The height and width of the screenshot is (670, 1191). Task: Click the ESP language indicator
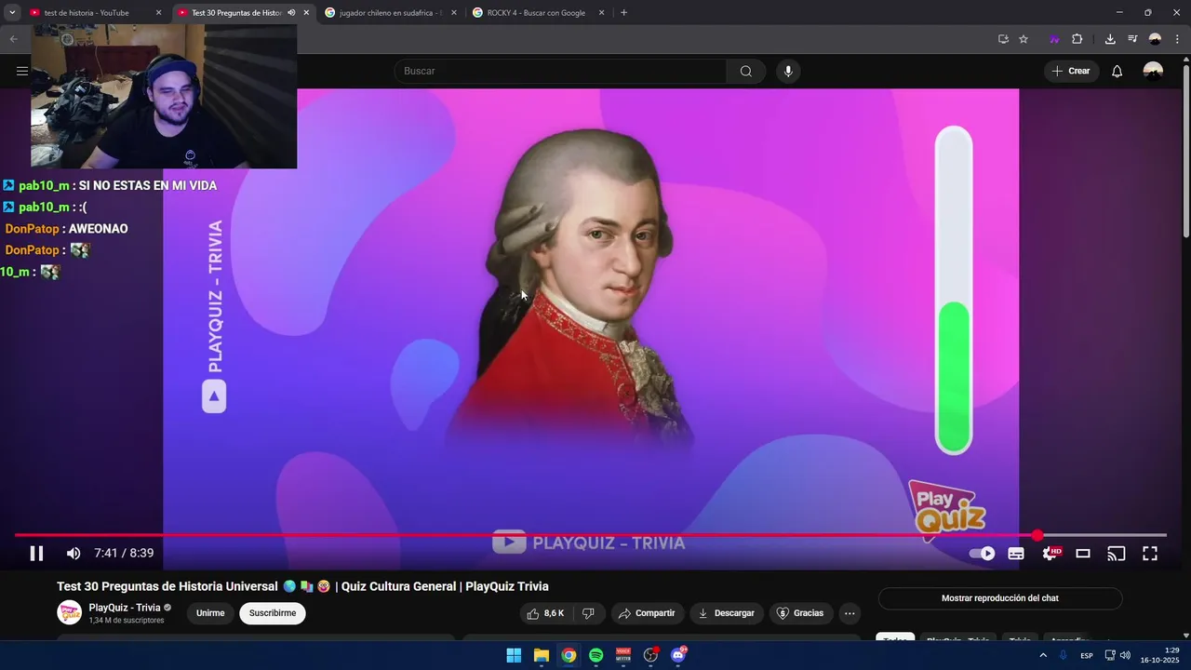[1087, 655]
